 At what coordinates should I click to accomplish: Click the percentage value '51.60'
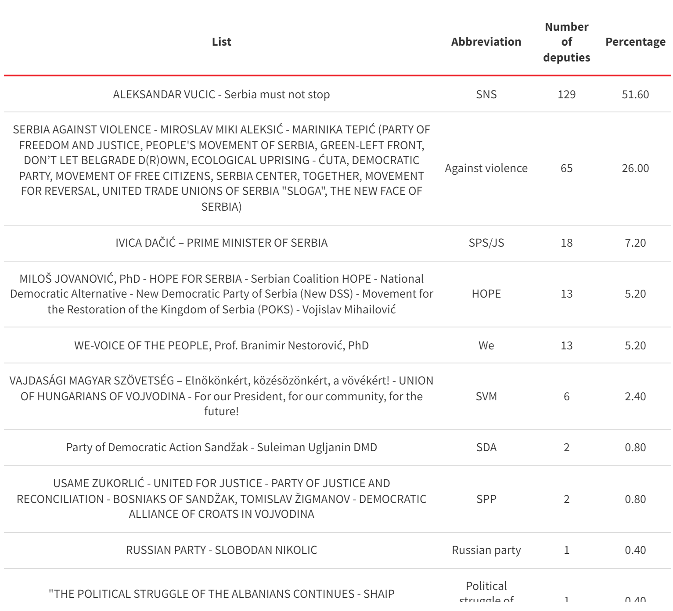pyautogui.click(x=635, y=94)
